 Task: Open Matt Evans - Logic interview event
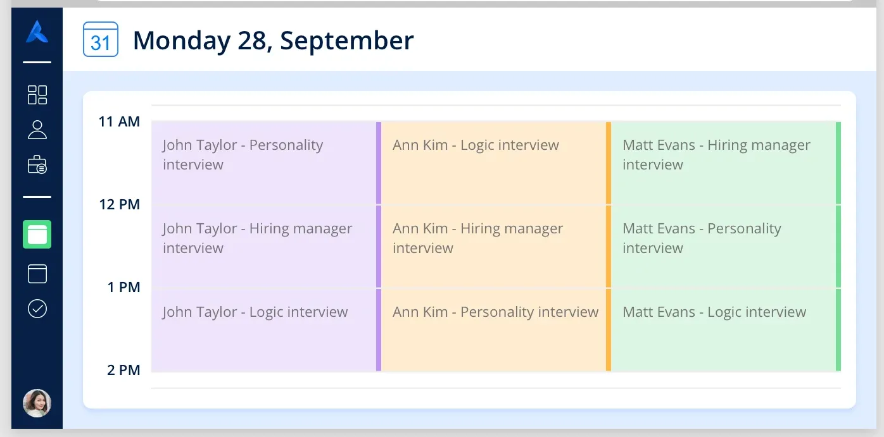coord(726,330)
